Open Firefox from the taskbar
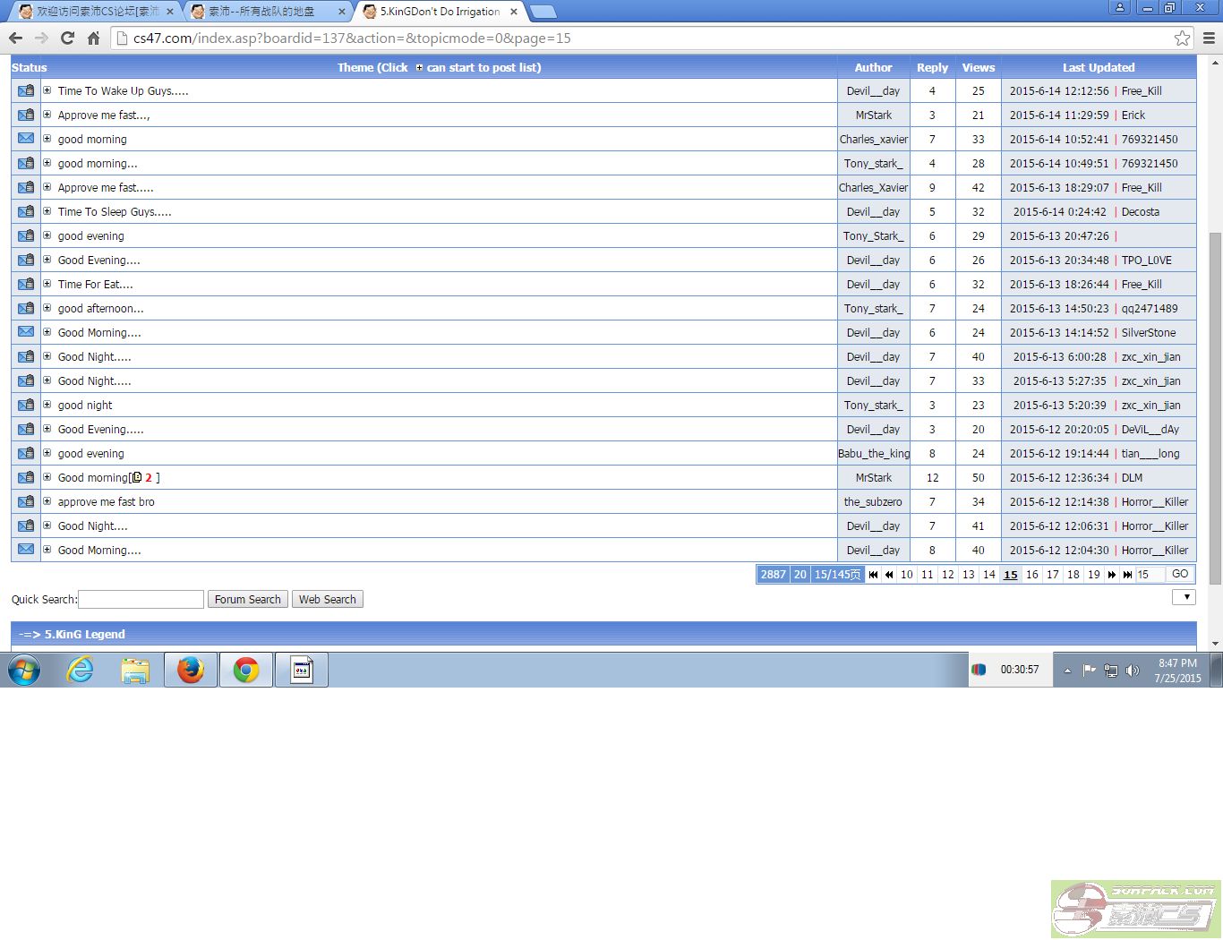The height and width of the screenshot is (940, 1223). (191, 670)
